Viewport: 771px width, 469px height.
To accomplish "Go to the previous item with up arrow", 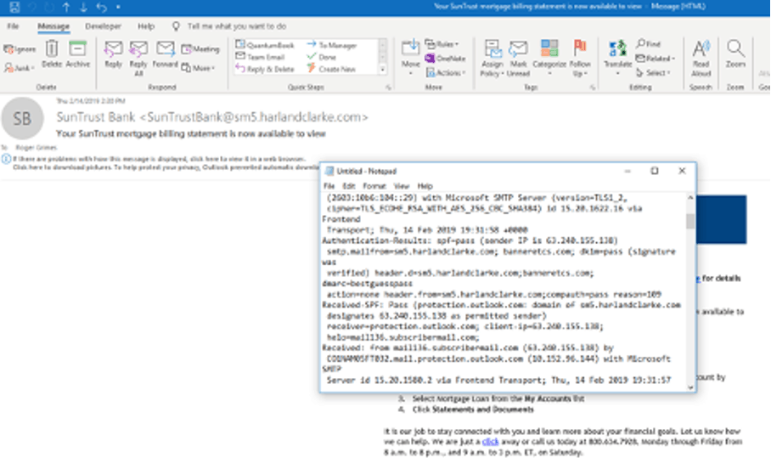I will [66, 7].
